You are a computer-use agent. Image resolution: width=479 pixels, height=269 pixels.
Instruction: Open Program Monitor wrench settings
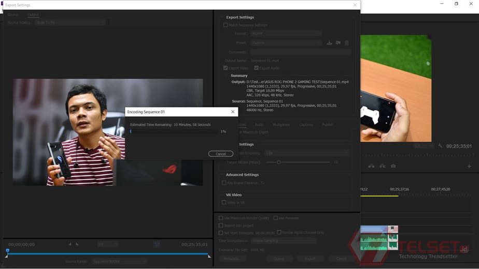pos(440,146)
